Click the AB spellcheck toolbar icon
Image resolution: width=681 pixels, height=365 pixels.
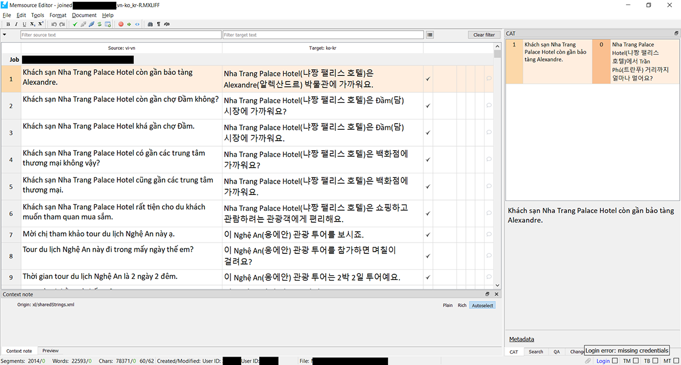point(167,24)
